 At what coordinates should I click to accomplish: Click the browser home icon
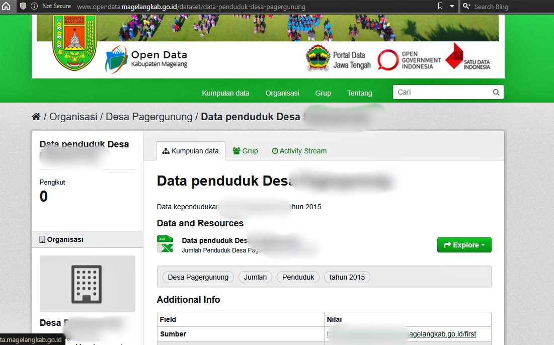(6, 7)
